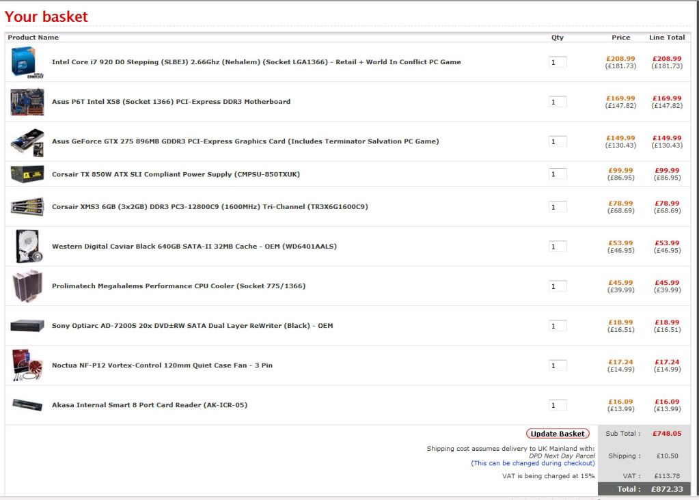Click the Update Basket button
Image resolution: width=699 pixels, height=500 pixels.
pyautogui.click(x=558, y=434)
